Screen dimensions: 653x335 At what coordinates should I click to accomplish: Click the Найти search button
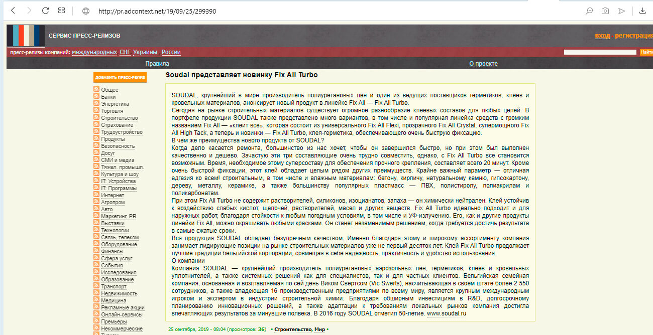[x=645, y=52]
